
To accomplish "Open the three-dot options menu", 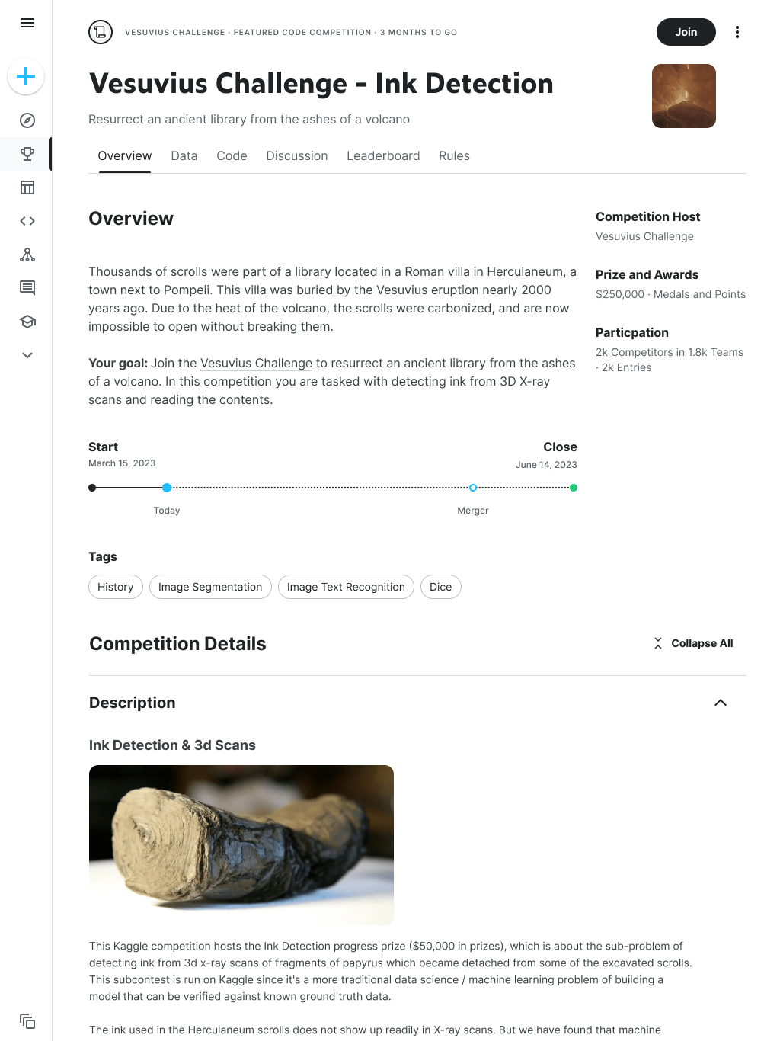I will coord(737,32).
